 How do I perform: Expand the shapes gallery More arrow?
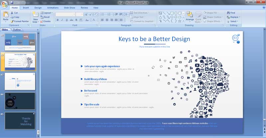[x=184, y=21]
